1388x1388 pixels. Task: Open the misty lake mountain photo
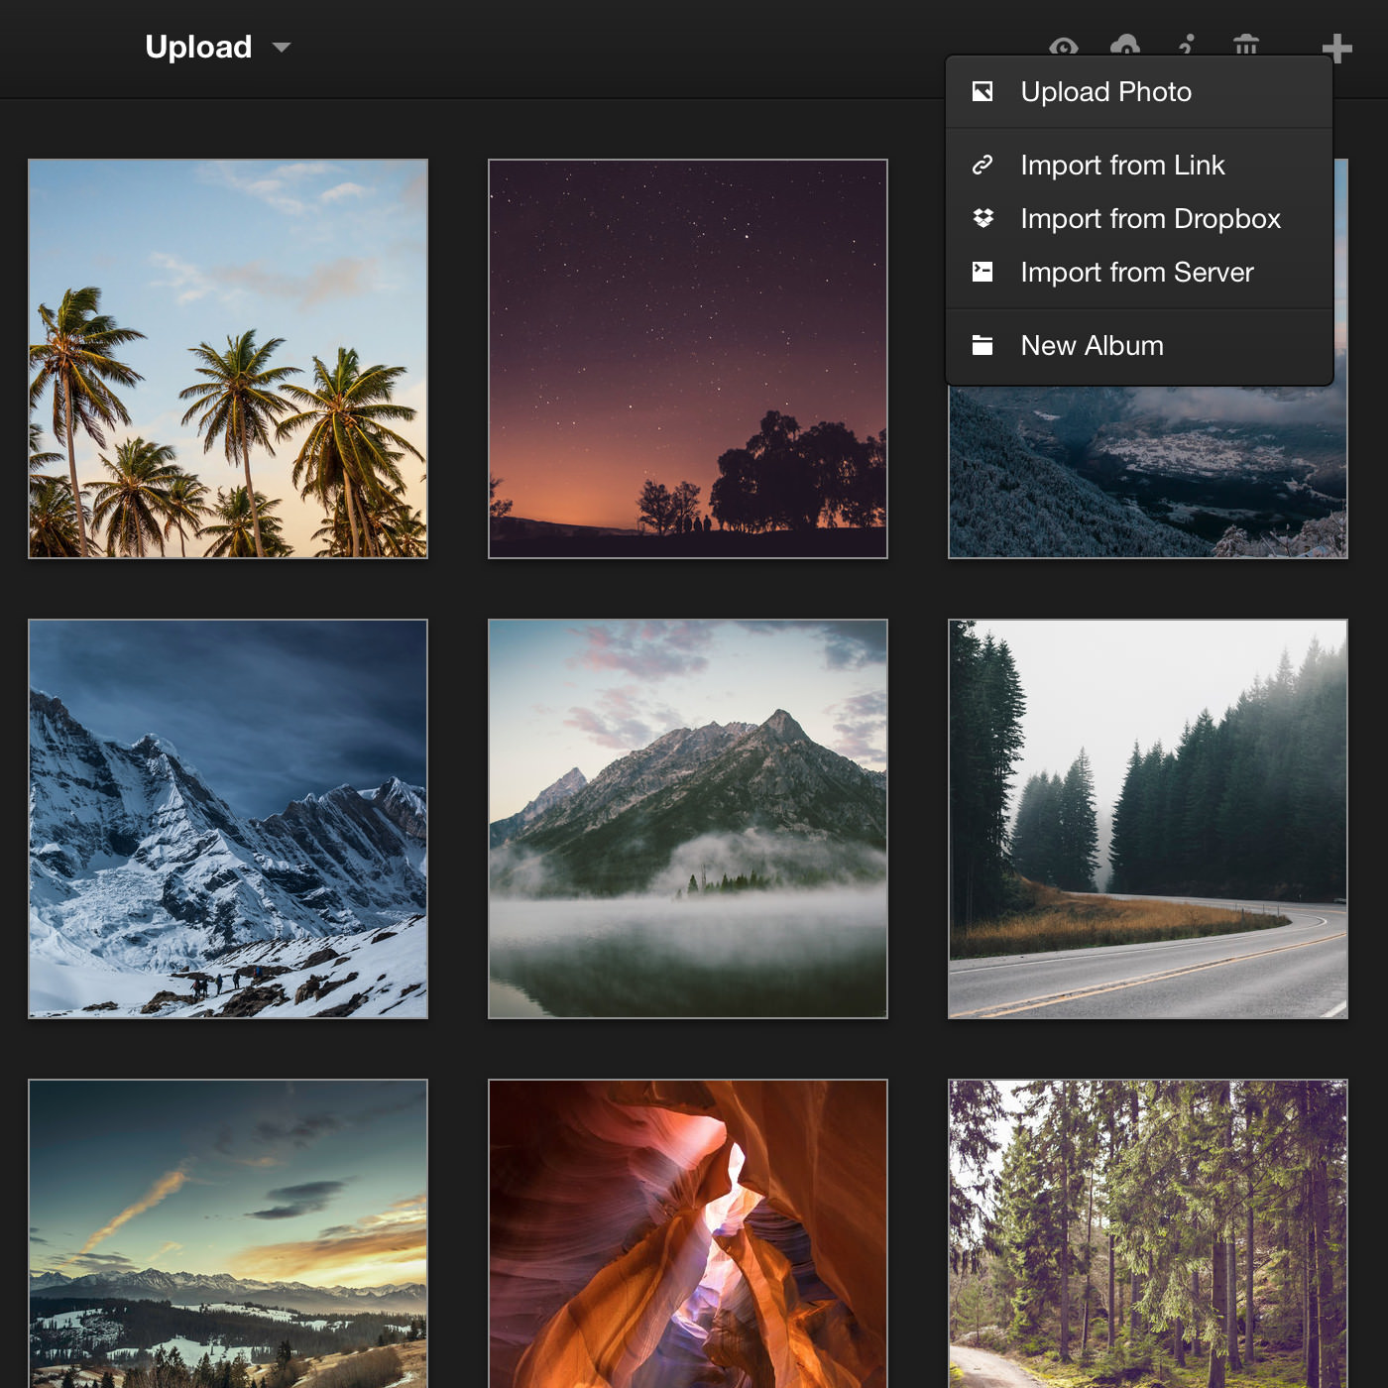688,819
